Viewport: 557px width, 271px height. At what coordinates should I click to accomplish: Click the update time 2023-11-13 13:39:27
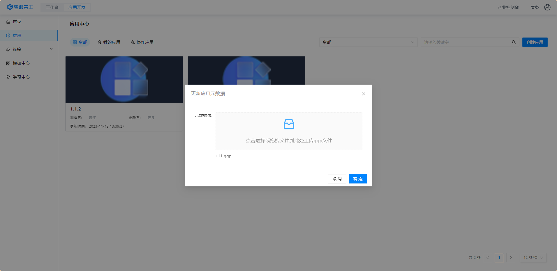[x=107, y=126]
